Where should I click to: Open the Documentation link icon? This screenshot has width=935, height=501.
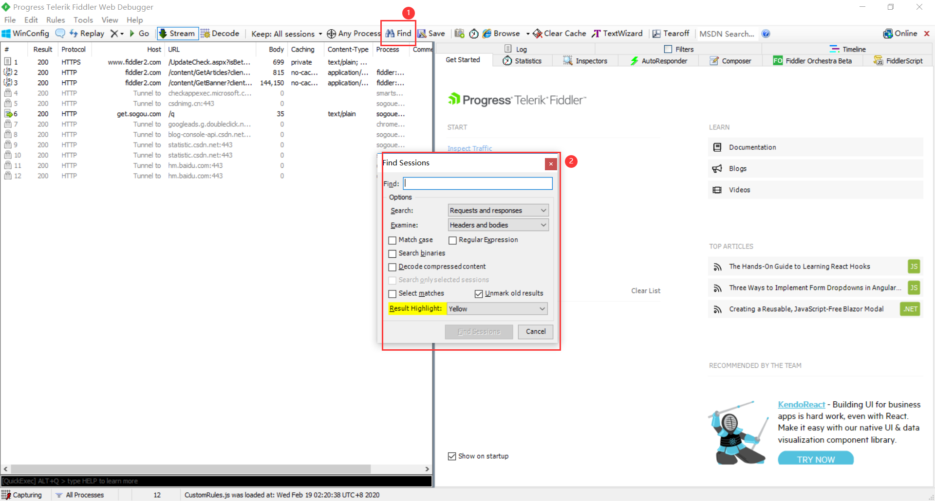[x=717, y=147]
